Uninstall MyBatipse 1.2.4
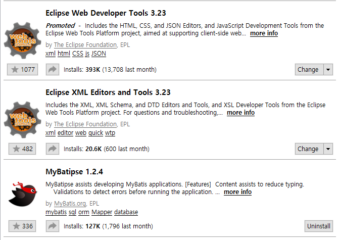339x240 pixels. [x=319, y=226]
